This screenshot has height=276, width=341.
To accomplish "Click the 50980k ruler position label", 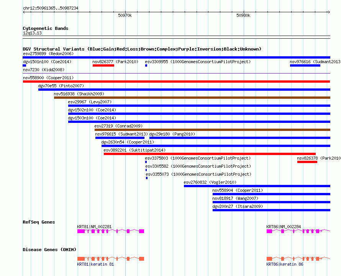I will 243,15.
